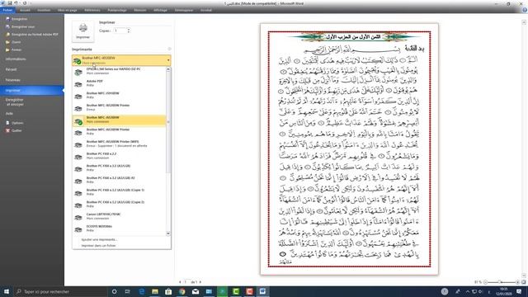Switch to the Insertion ribbon tab
The image size is (528, 297).
pyautogui.click(x=44, y=10)
